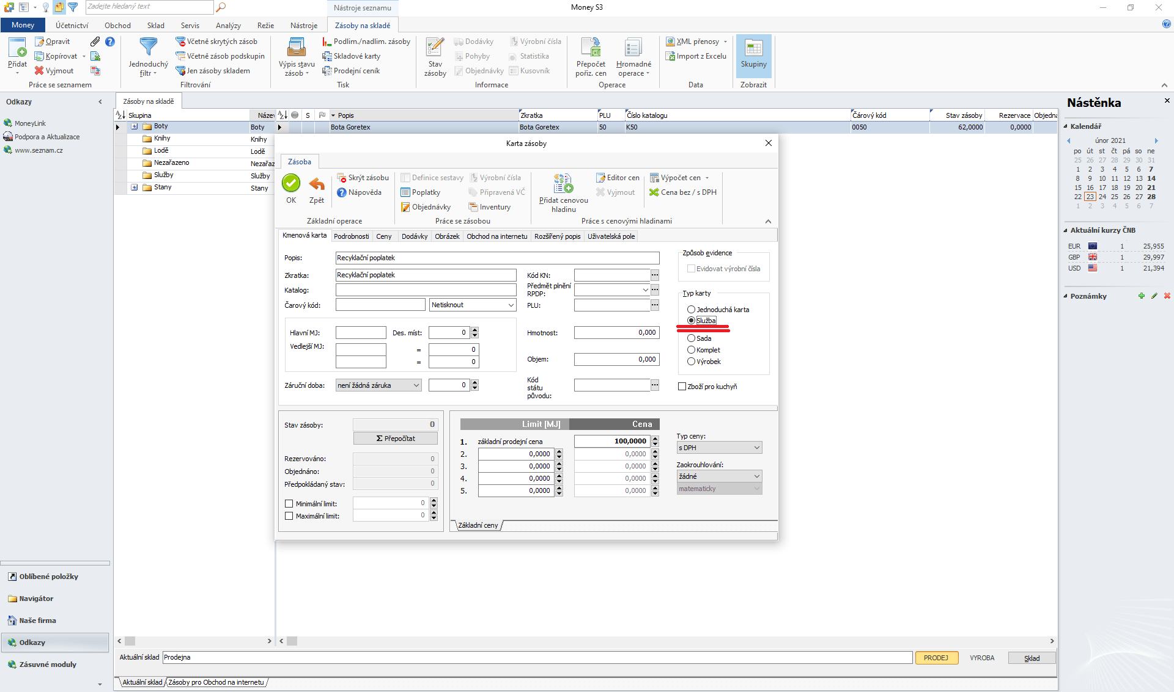This screenshot has height=692, width=1174.
Task: Click VYROBA warehouse button
Action: point(982,658)
